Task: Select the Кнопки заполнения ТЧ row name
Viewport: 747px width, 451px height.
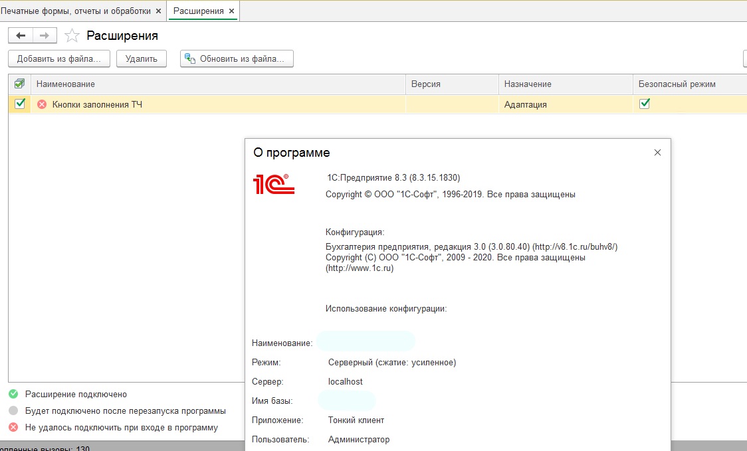Action: tap(97, 104)
